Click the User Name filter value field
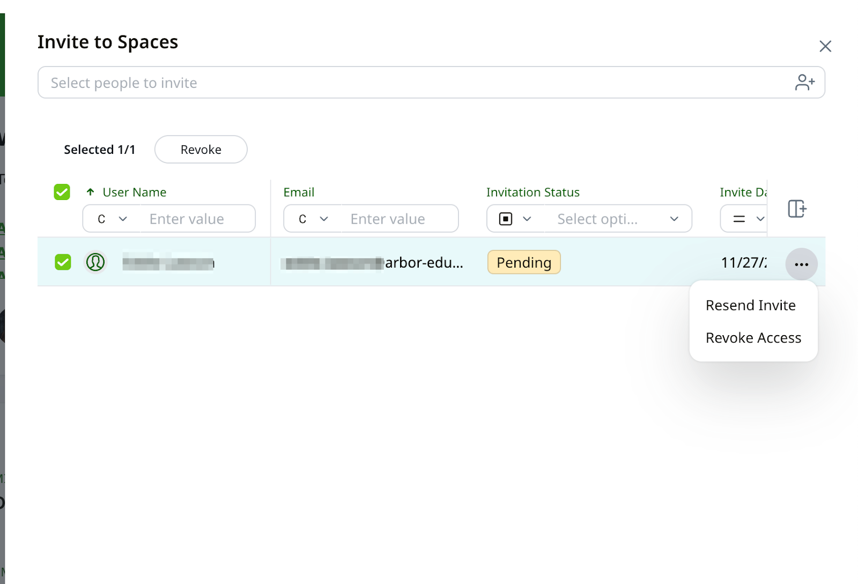 196,219
